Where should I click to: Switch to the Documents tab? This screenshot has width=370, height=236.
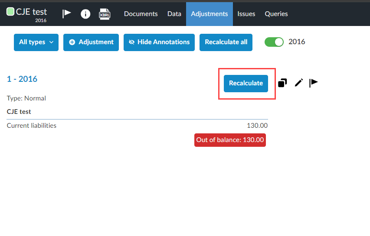point(141,14)
